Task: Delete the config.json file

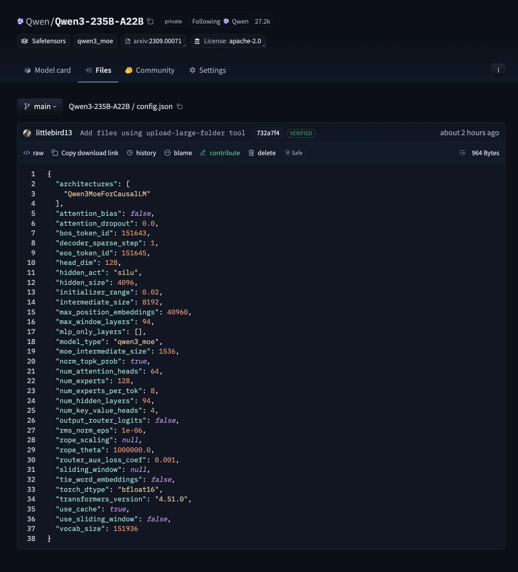Action: 262,153
